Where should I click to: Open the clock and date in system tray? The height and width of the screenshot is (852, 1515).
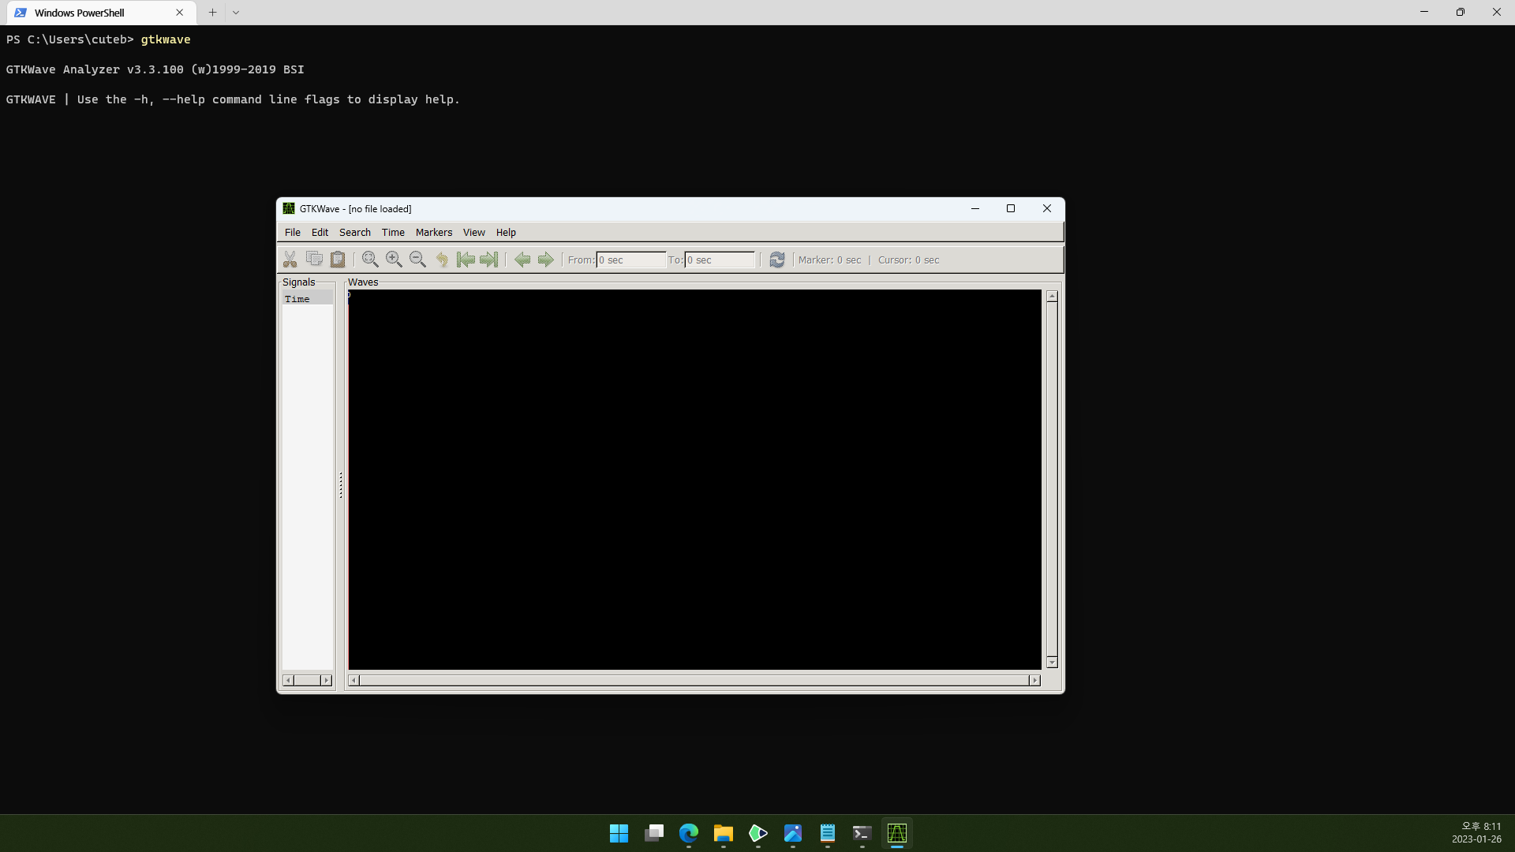tap(1477, 833)
